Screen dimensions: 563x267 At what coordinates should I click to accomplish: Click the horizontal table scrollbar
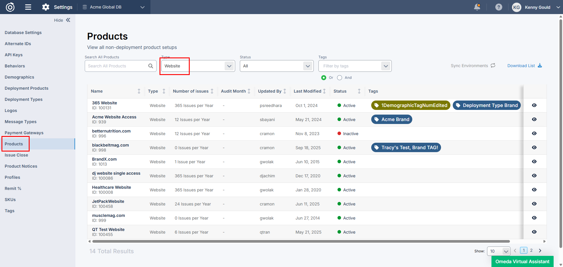coord(301,242)
